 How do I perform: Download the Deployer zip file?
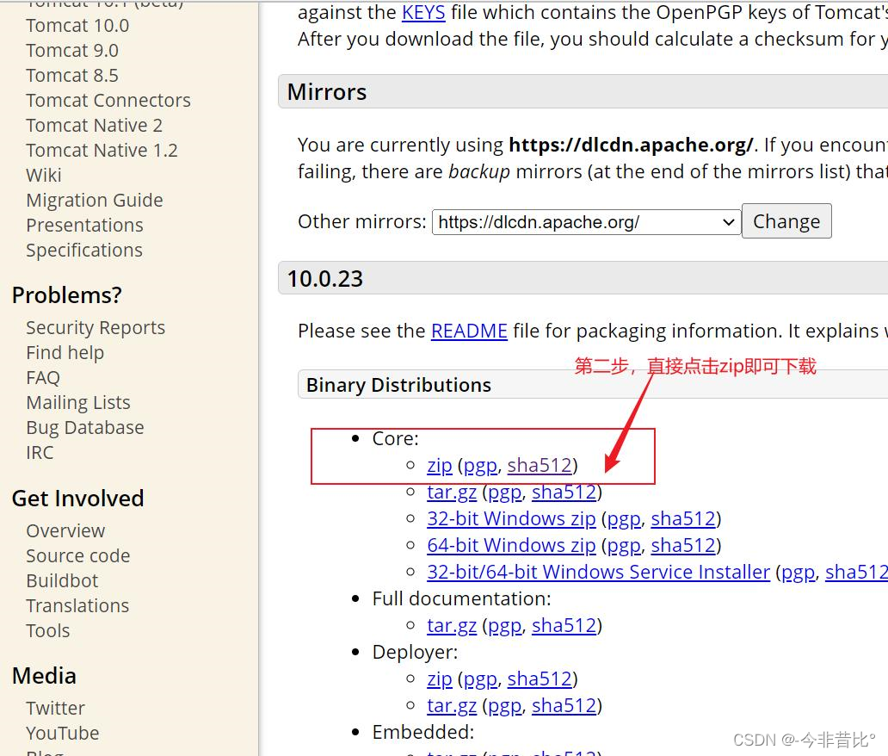(x=440, y=679)
